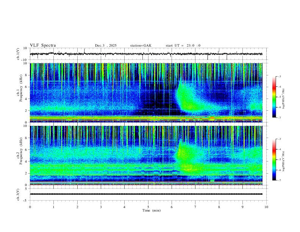Image resolution: width=300 pixels, height=232 pixels.
Task: Click the "ch.1(V)" waveform axis label
Action: [x=18, y=54]
